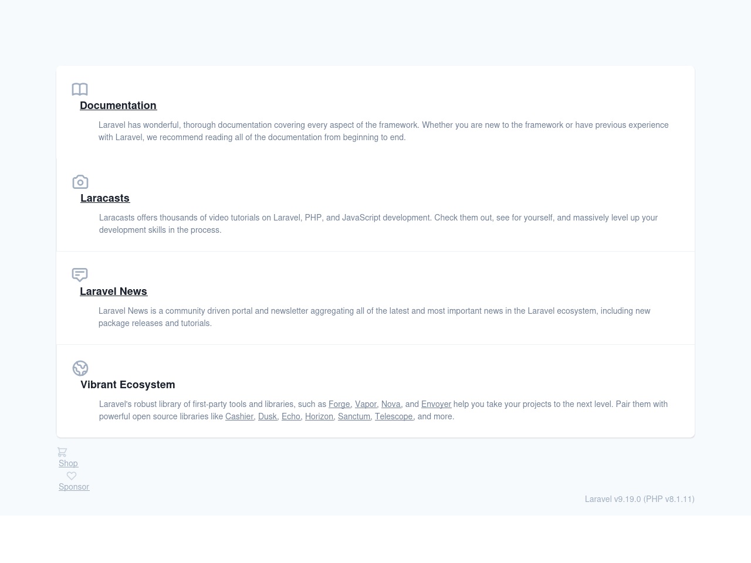This screenshot has height=563, width=751.
Task: Open the Sanctum link
Action: (354, 416)
